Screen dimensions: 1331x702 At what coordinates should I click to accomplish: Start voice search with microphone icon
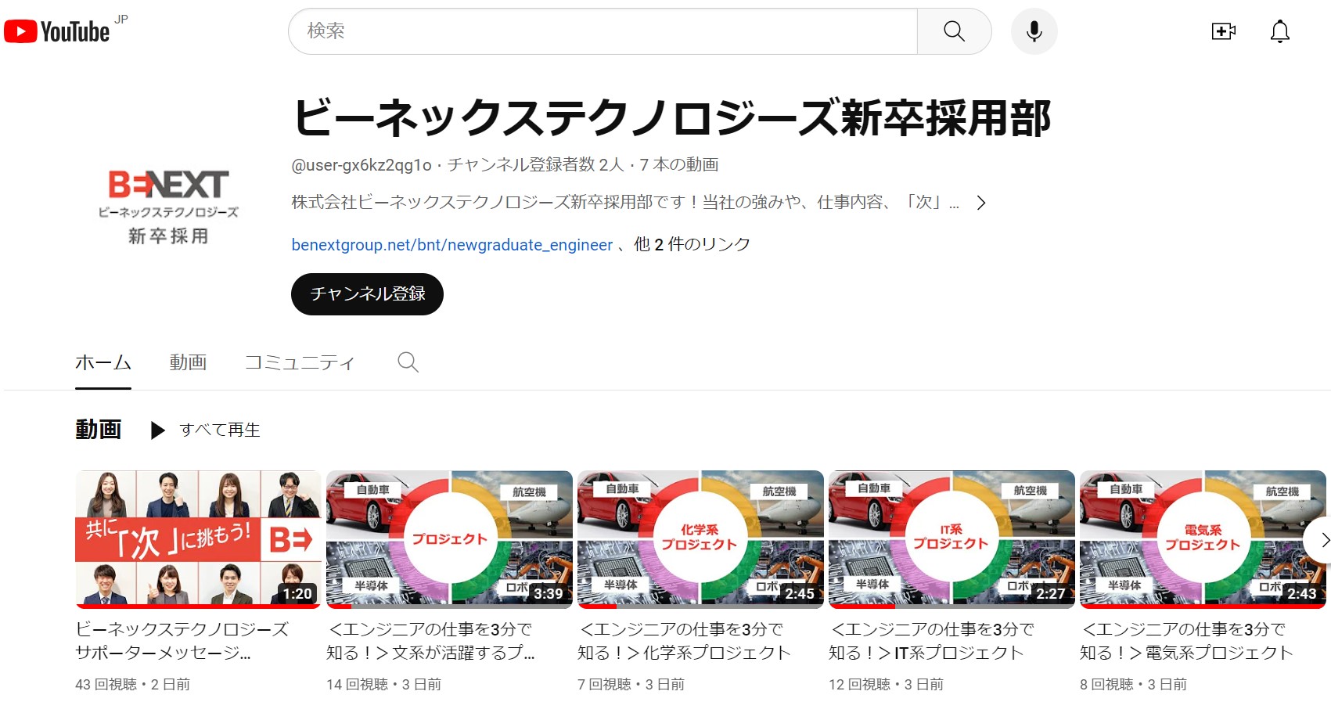(1034, 31)
